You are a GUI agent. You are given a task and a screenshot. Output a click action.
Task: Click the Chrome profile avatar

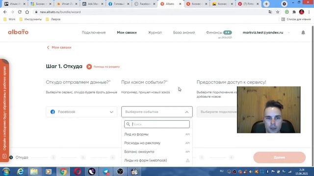pos(302,12)
